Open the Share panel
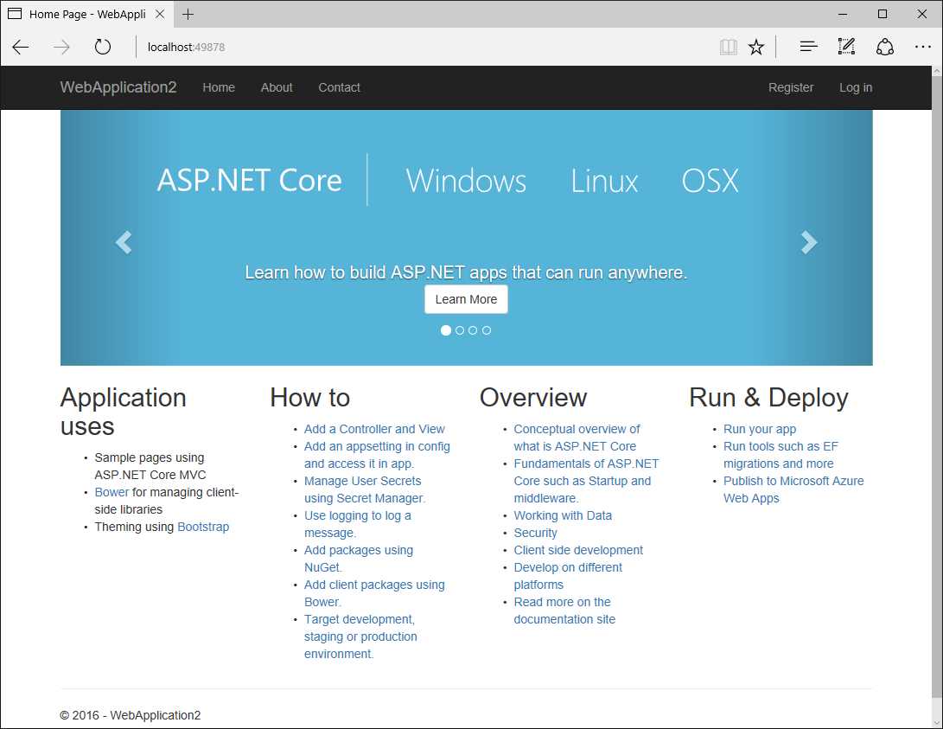Image resolution: width=943 pixels, height=729 pixels. [885, 47]
